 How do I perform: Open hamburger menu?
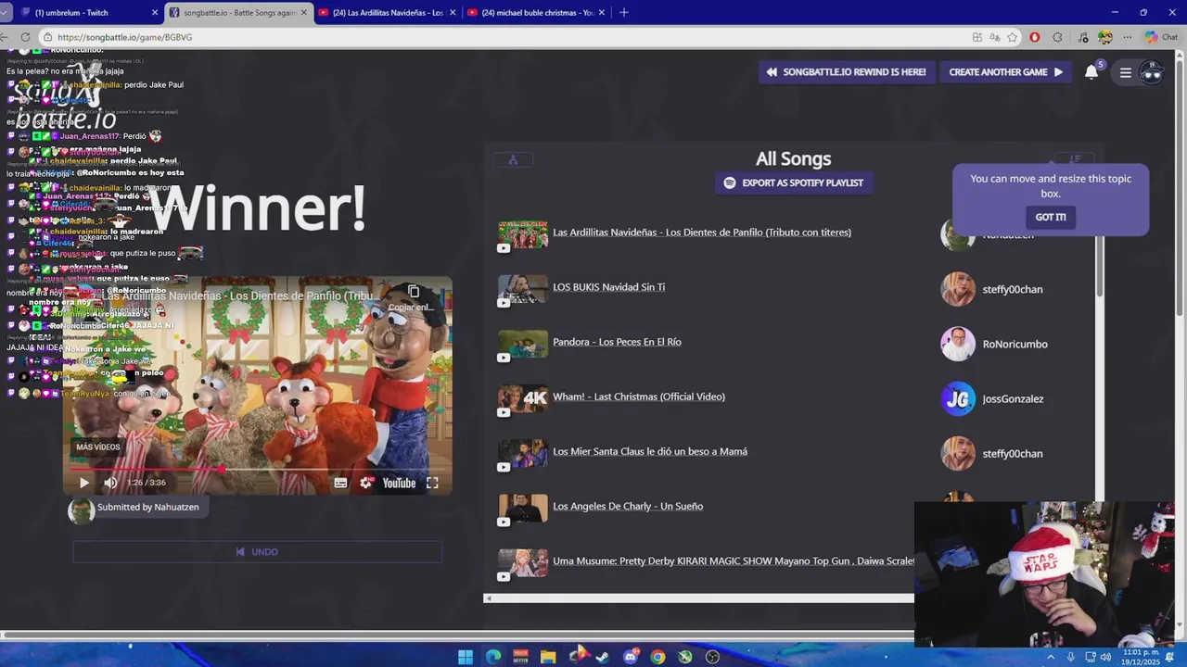coord(1125,72)
